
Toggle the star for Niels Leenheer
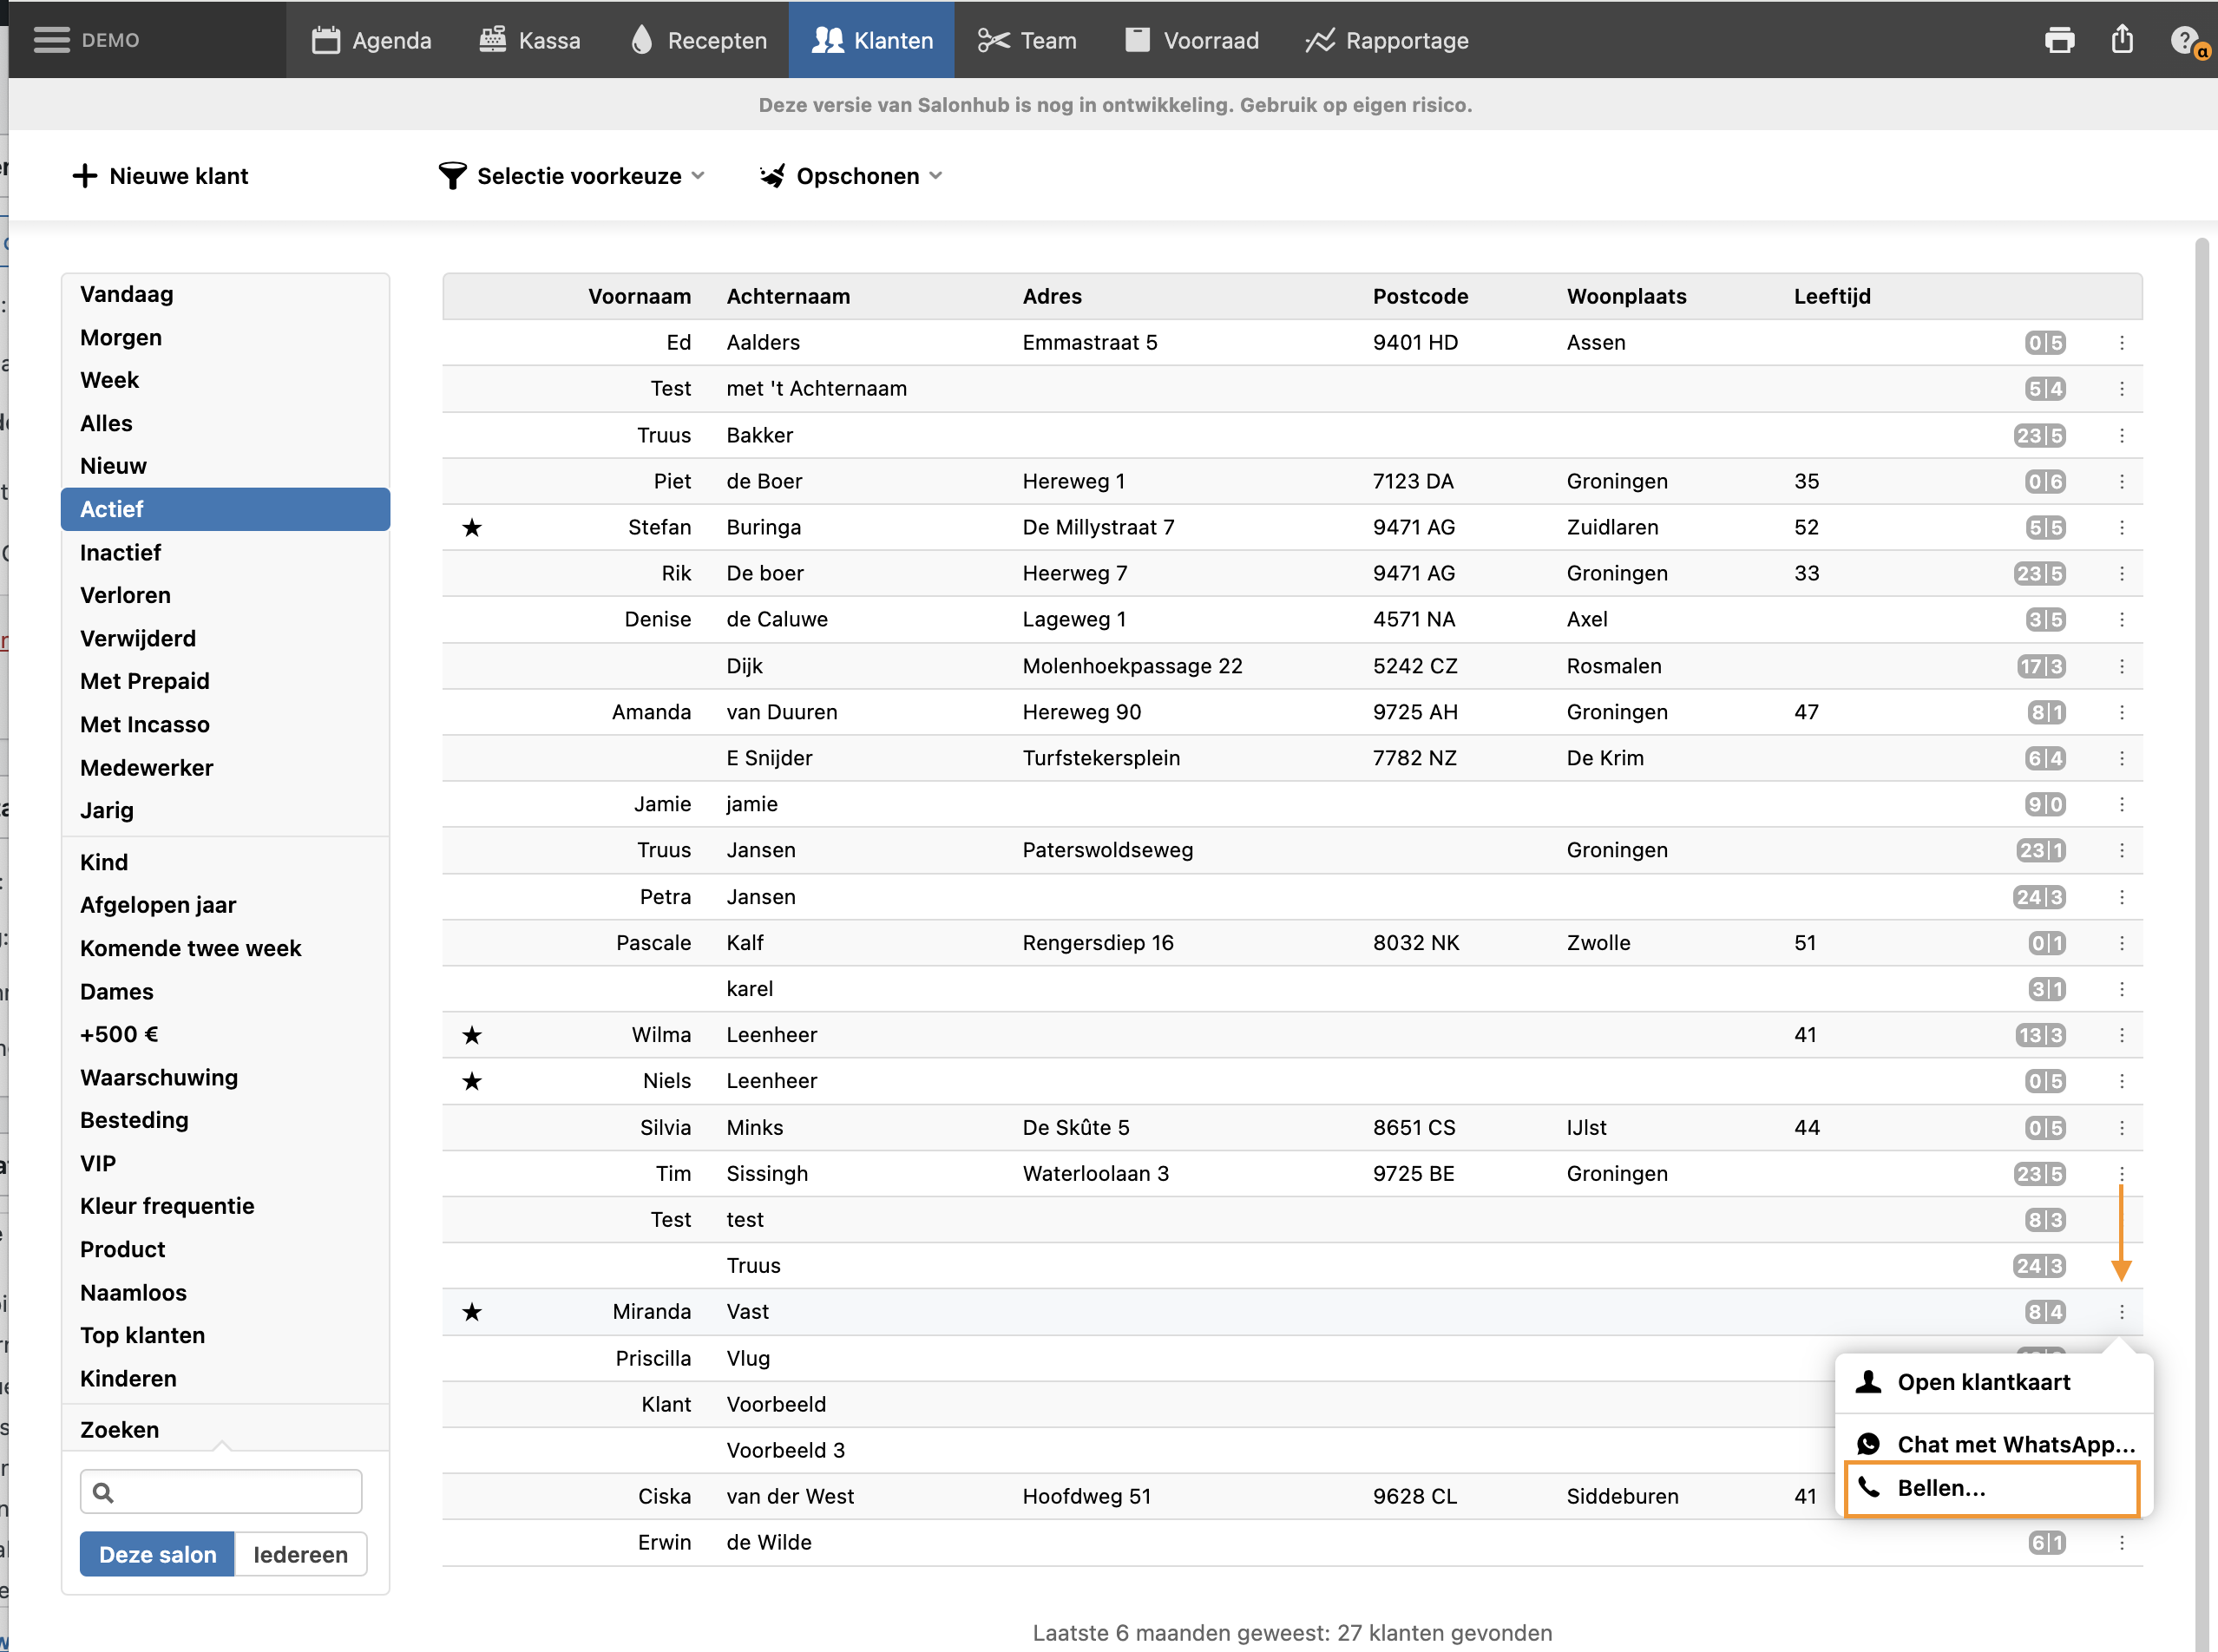pos(472,1082)
